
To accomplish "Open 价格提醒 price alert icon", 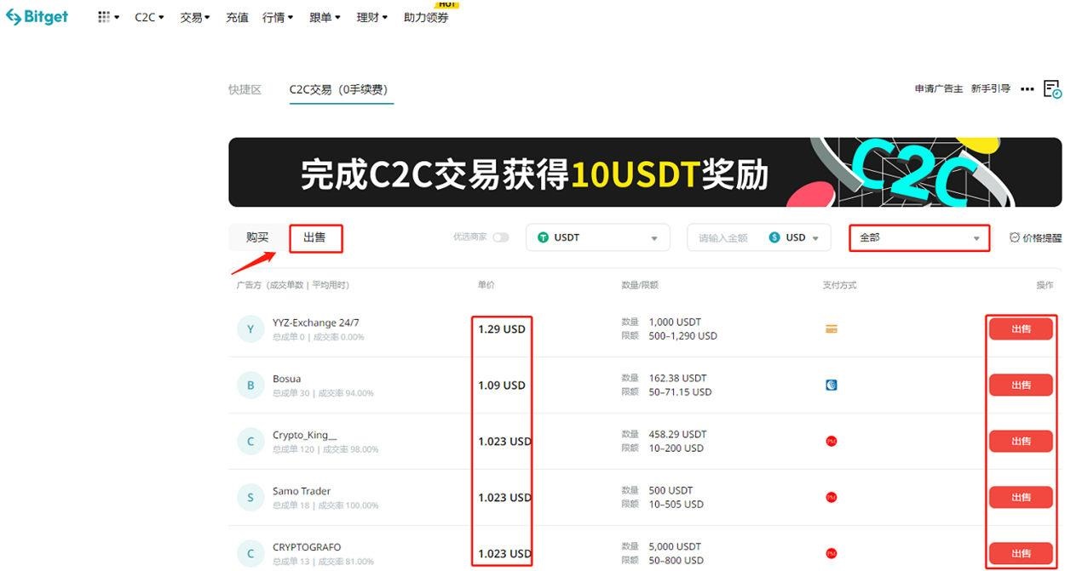I will (x=1013, y=237).
